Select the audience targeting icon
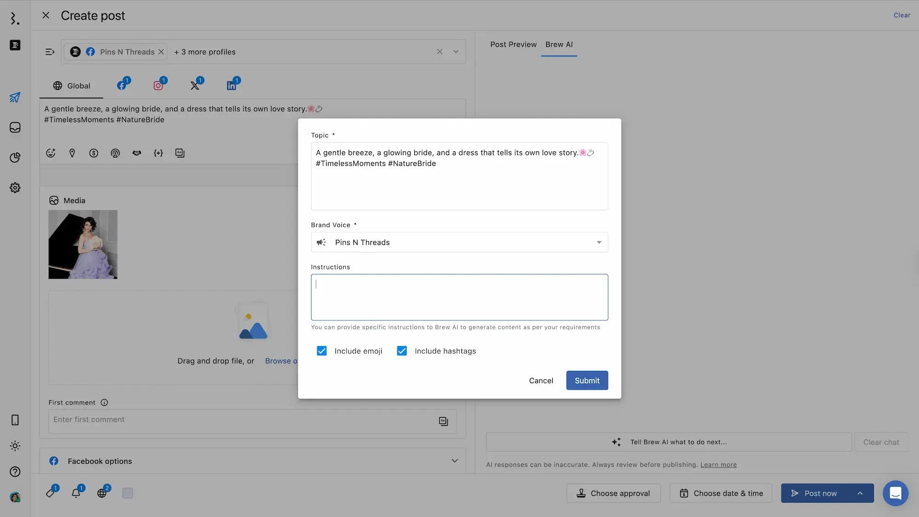This screenshot has height=517, width=919. 115,153
